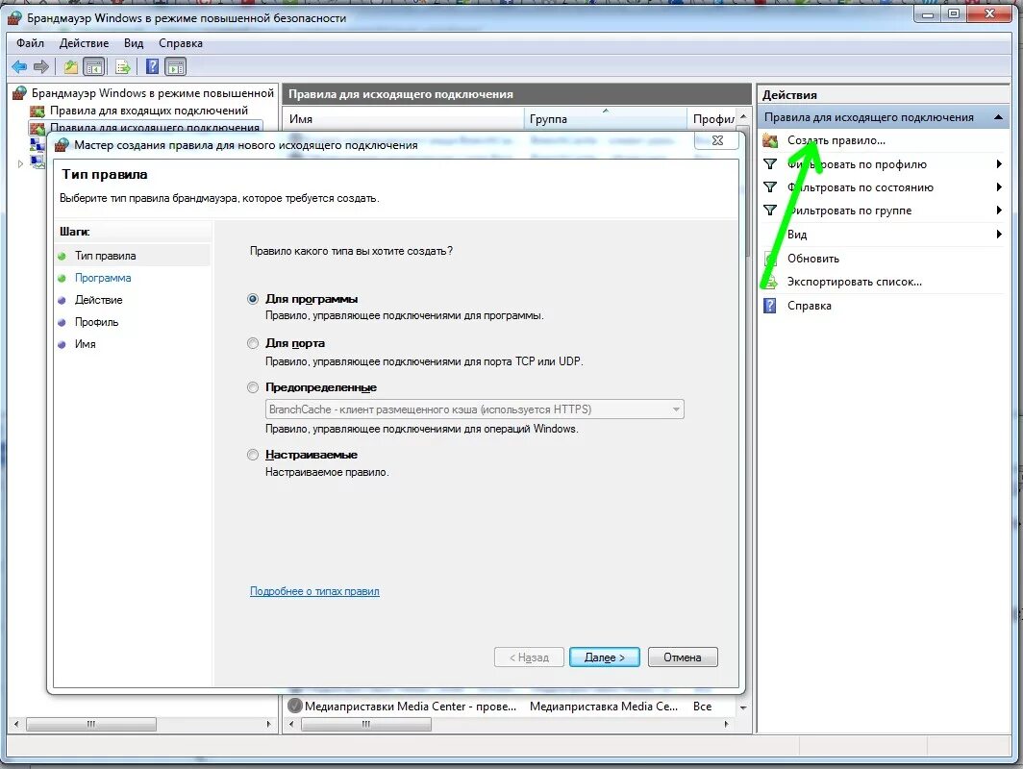
Task: Expand the Фильтровать по состоянию submenu arrow
Action: click(x=999, y=187)
